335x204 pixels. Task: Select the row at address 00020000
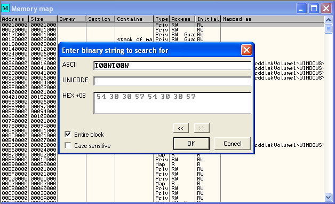click(162, 29)
